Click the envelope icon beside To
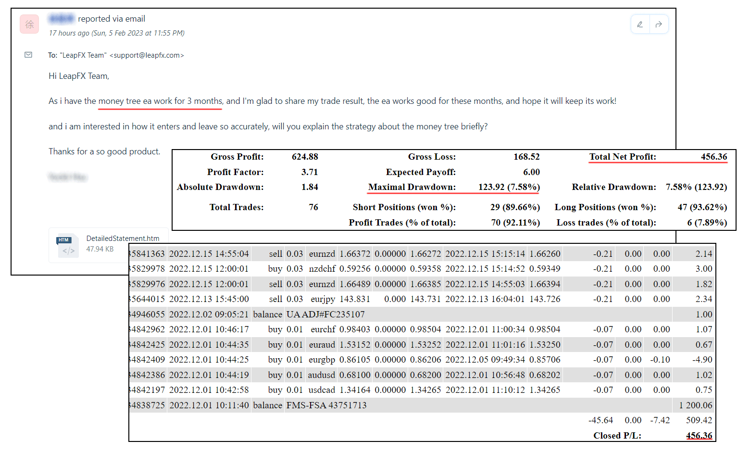The height and width of the screenshot is (453, 750). 28,55
